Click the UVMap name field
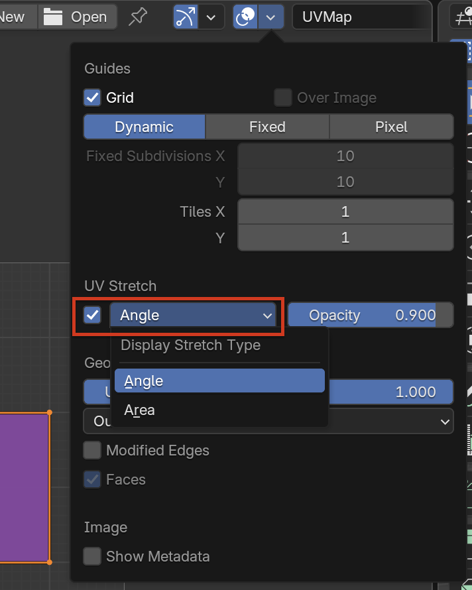 point(361,17)
